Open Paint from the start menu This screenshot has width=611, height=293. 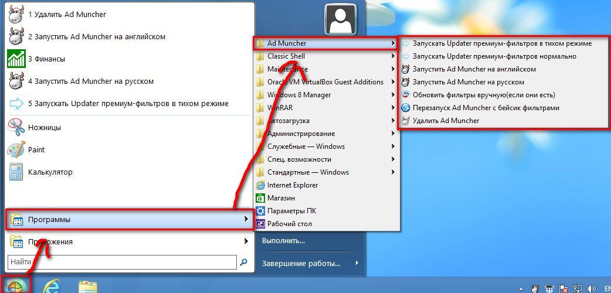tap(36, 149)
